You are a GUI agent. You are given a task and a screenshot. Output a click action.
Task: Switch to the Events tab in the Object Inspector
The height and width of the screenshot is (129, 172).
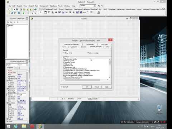click(x=17, y=68)
